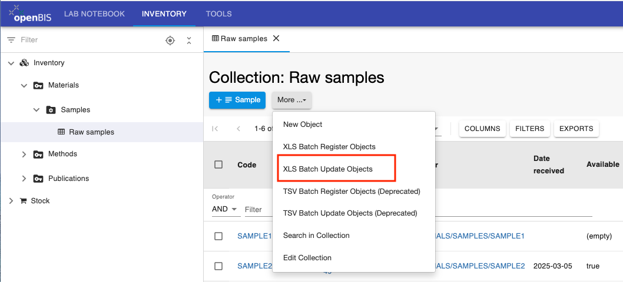Select Samples in the tree
The width and height of the screenshot is (623, 282).
75,110
